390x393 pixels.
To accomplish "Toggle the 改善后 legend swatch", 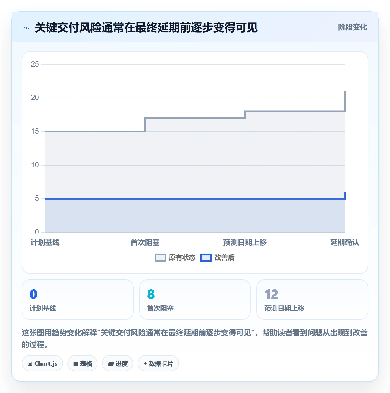I will pyautogui.click(x=206, y=258).
